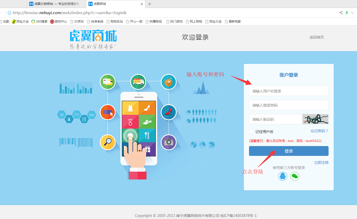This screenshot has height=219, width=357.
Task: Open the JD京东 bookmark
Action: click(77, 22)
